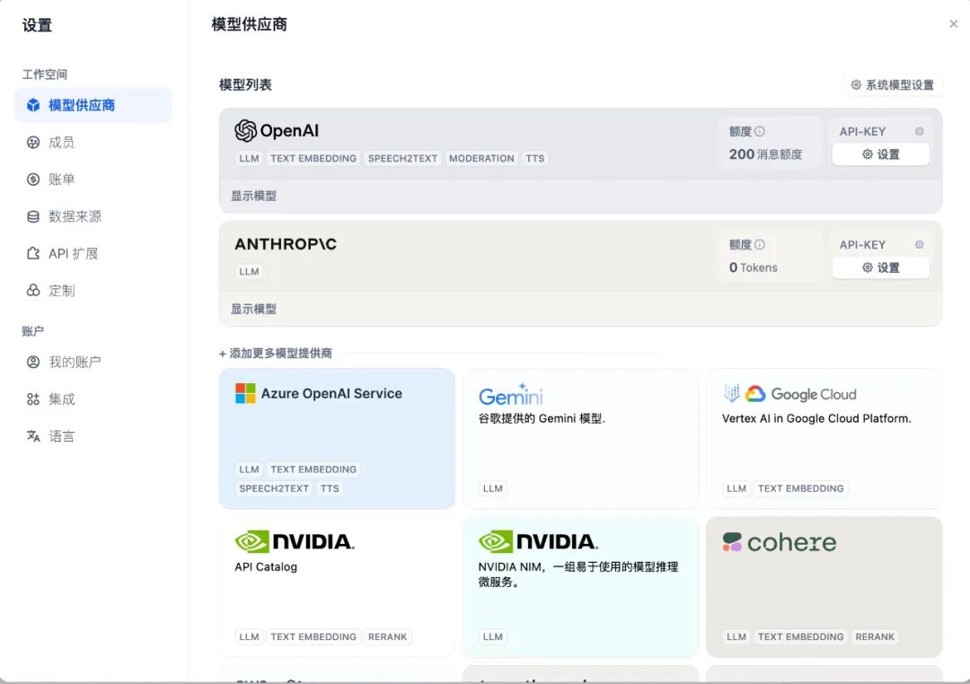970x684 pixels.
Task: Click the 定制 customization icon
Action: [33, 291]
